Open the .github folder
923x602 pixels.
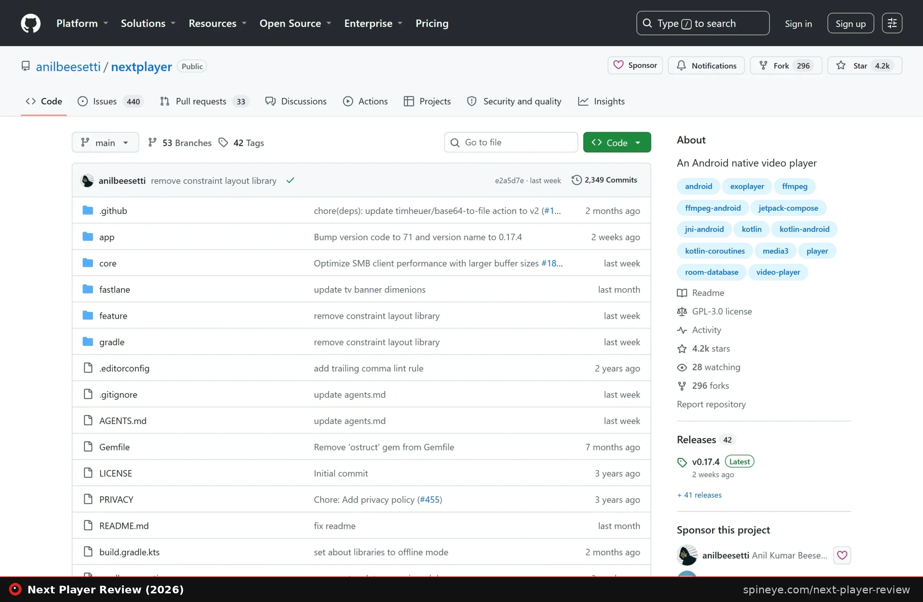pos(113,211)
